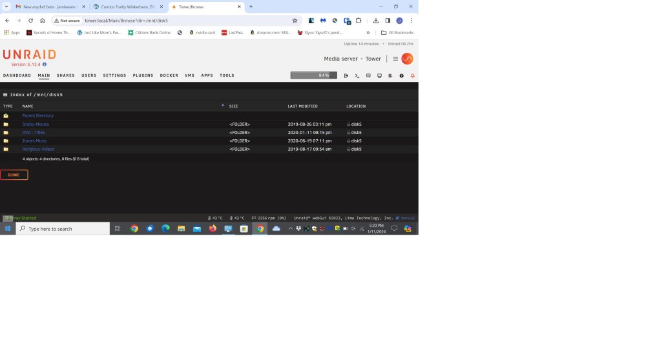Viewport: 646px width, 359px height.
Task: Open the VMS menu
Action: point(189,75)
